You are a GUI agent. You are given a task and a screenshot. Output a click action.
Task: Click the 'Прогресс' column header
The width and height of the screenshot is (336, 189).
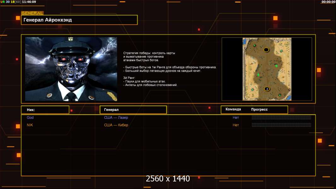coord(259,109)
